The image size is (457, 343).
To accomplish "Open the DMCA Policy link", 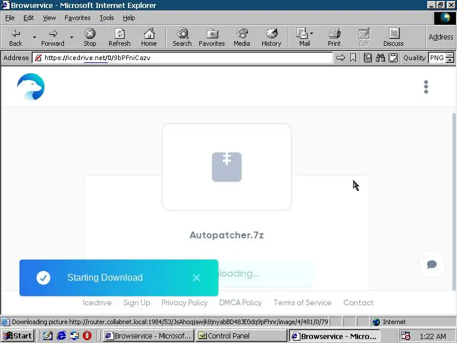I will pyautogui.click(x=240, y=302).
